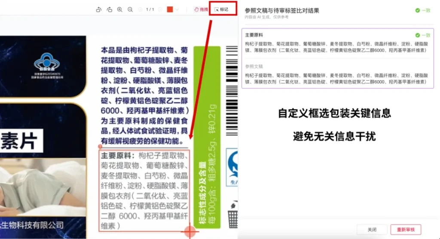Go to the previous page arrow
This screenshot has width=440, height=239.
coord(140,9)
